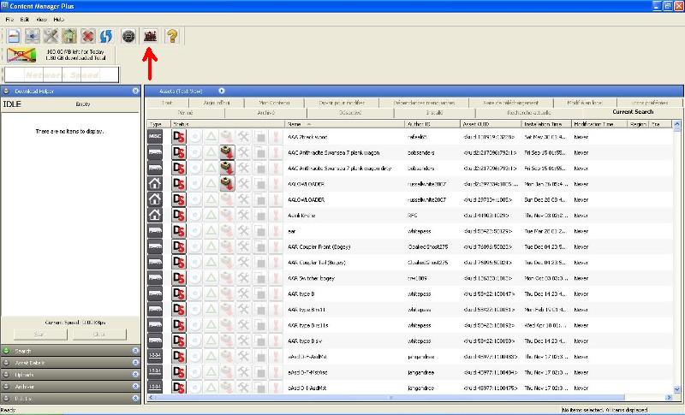The height and width of the screenshot is (415, 685).
Task: Switch to the Tout tab
Action: pyautogui.click(x=167, y=103)
